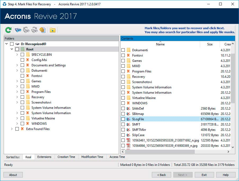Click the image icon of 10563461 jpg file

point(129,140)
